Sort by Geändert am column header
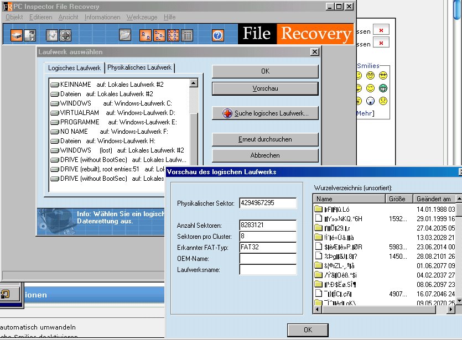The height and width of the screenshot is (340, 462). point(434,199)
